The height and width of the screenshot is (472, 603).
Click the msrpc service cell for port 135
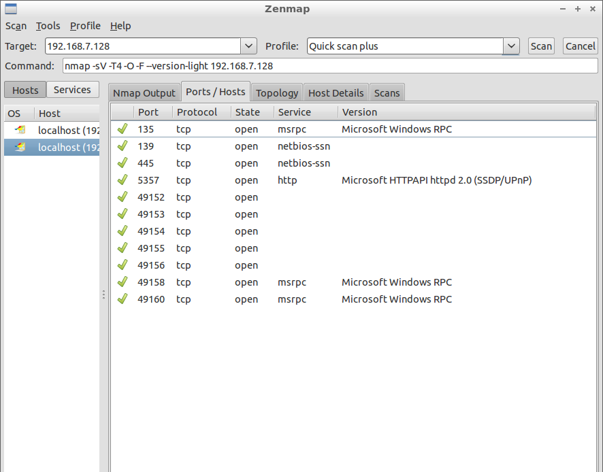coord(292,129)
